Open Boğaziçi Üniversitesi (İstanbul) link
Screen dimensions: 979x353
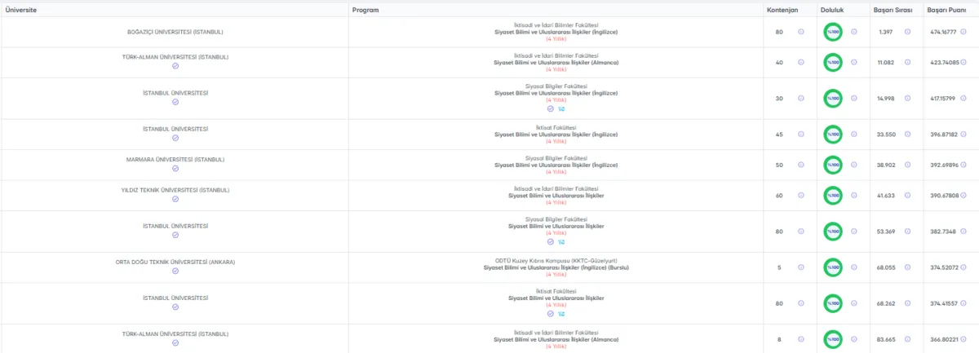pyautogui.click(x=175, y=32)
